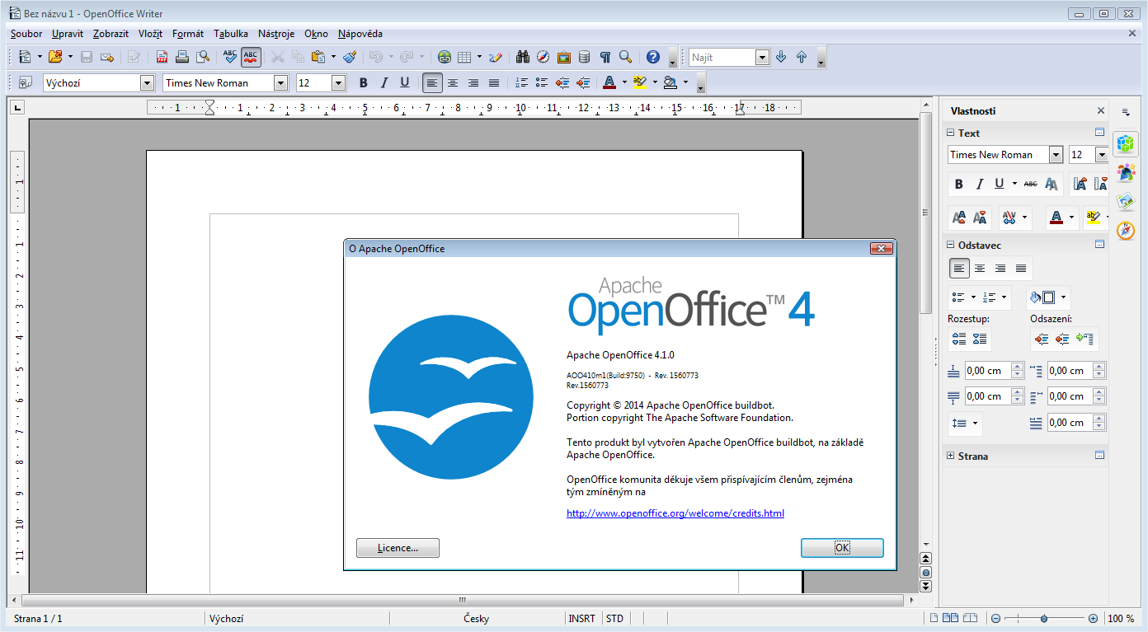Viewport: 1148px width, 632px height.
Task: Open sidebar Gallery deck icon
Action: [1126, 201]
